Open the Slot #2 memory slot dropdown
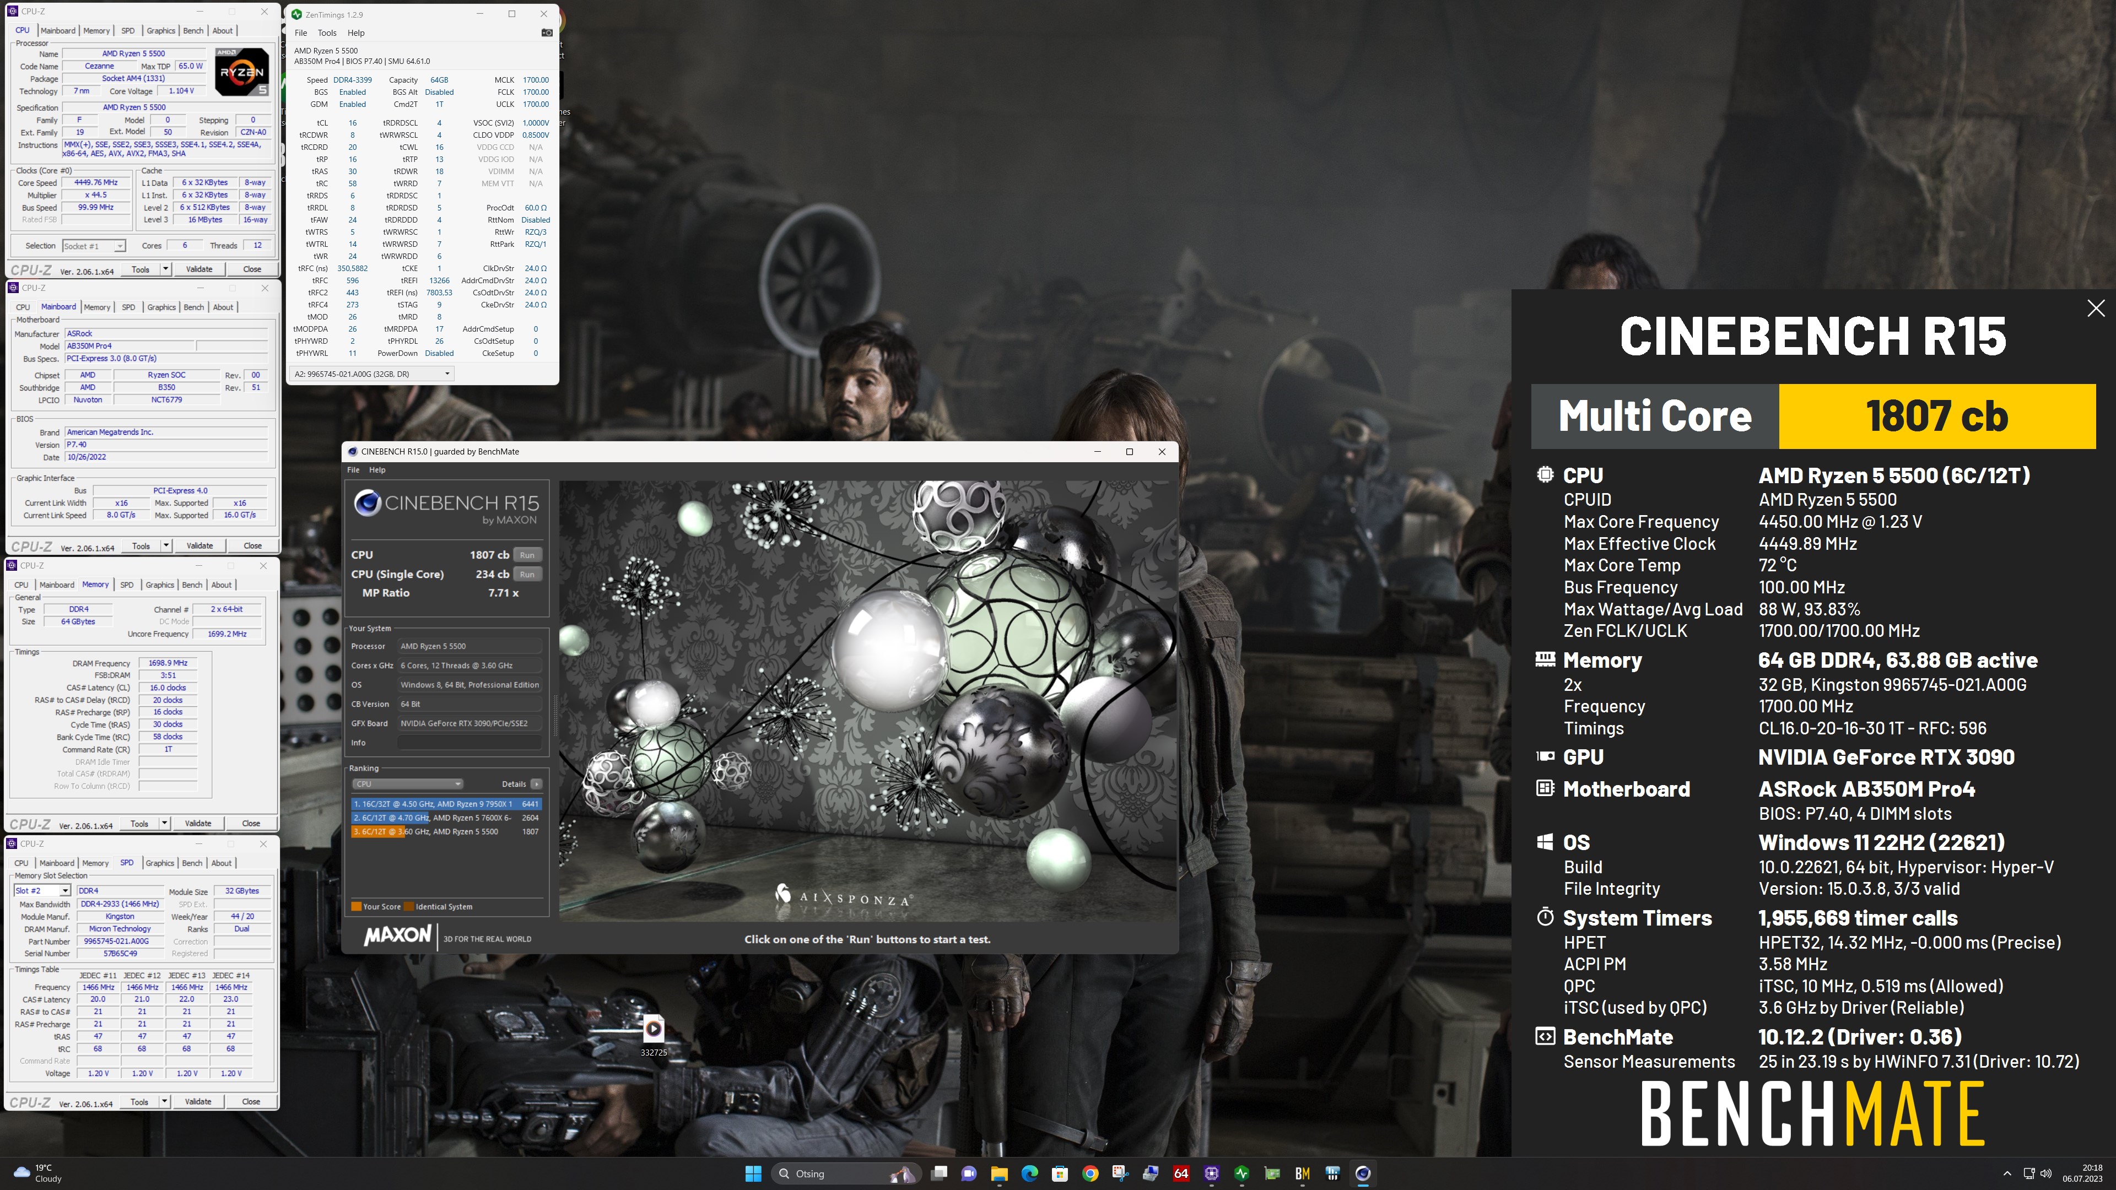The width and height of the screenshot is (2116, 1190). (42, 890)
